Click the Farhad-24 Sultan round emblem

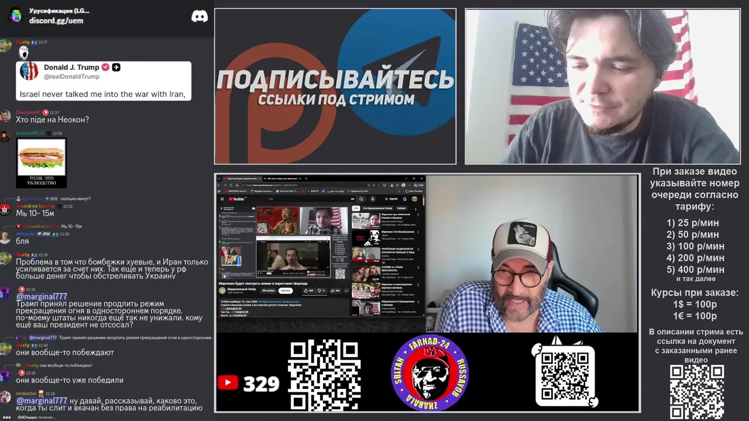coord(430,372)
